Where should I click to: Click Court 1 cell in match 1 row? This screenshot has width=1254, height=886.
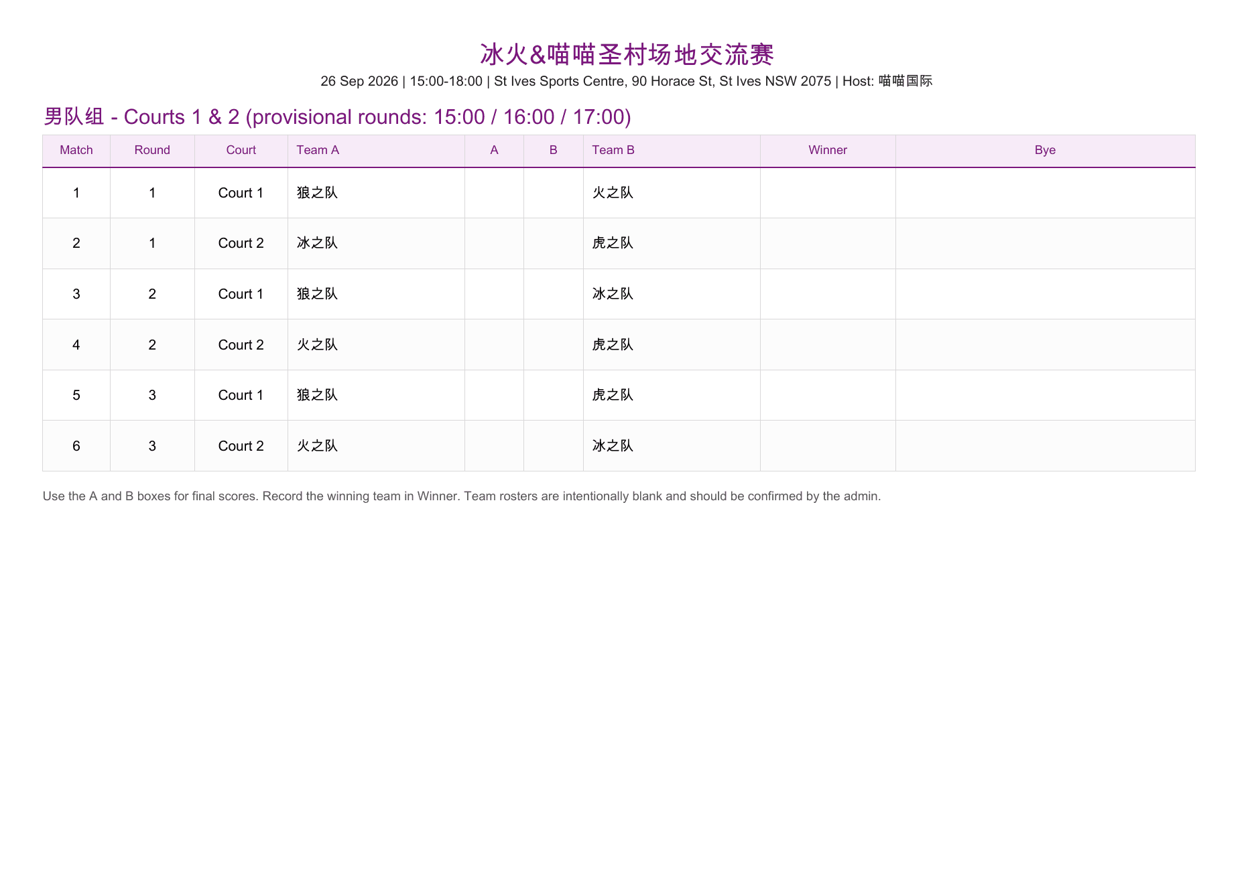[241, 193]
